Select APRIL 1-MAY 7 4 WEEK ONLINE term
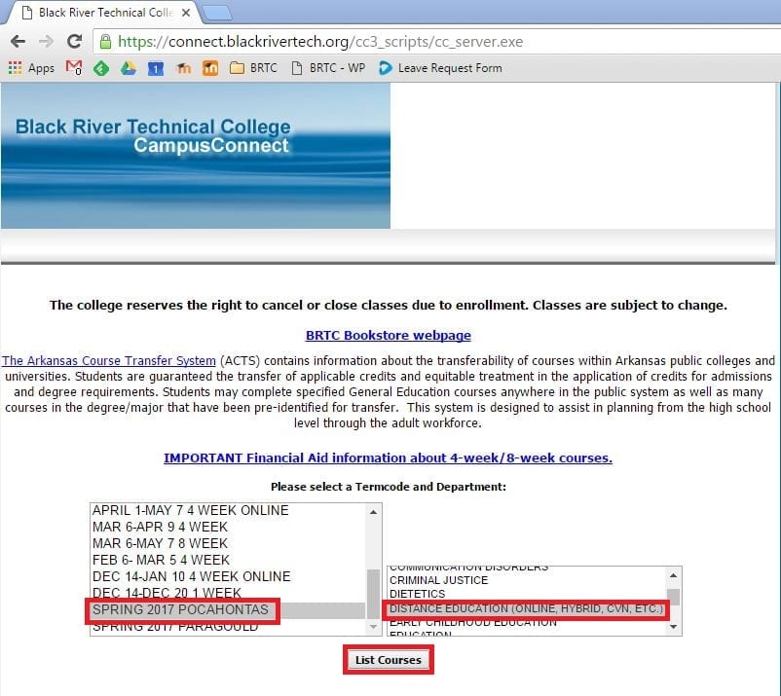Screen dimensions: 781x696 point(228,510)
